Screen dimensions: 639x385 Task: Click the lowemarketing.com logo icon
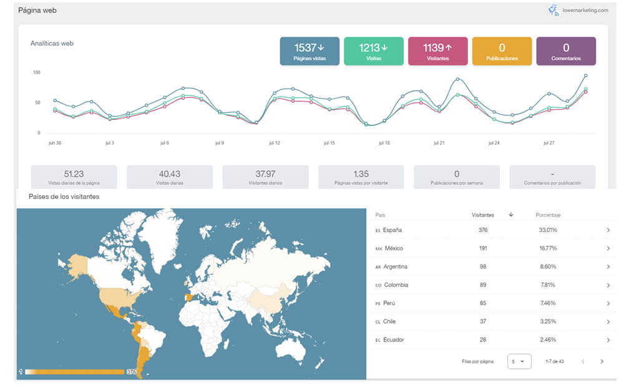pos(553,10)
